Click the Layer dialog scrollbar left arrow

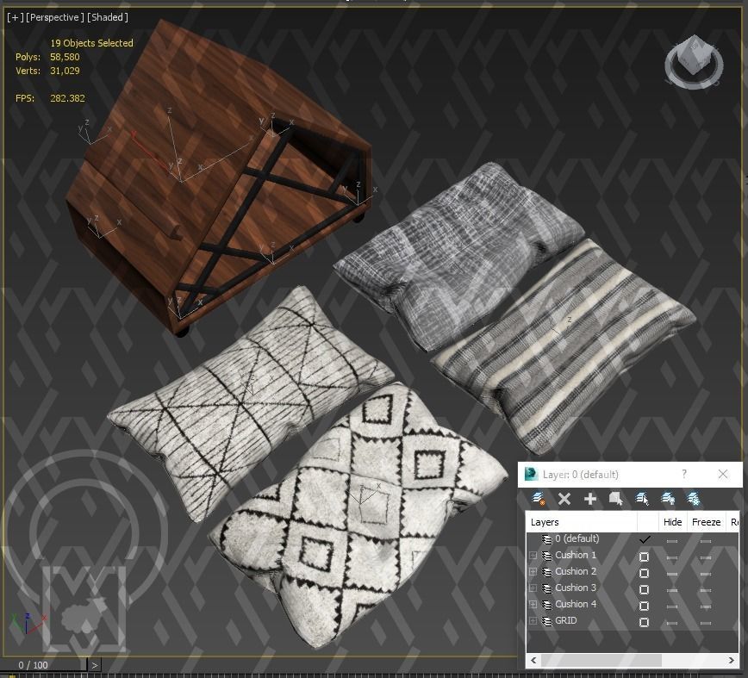(533, 661)
